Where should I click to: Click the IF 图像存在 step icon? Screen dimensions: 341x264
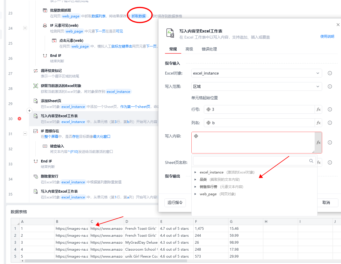point(36,131)
